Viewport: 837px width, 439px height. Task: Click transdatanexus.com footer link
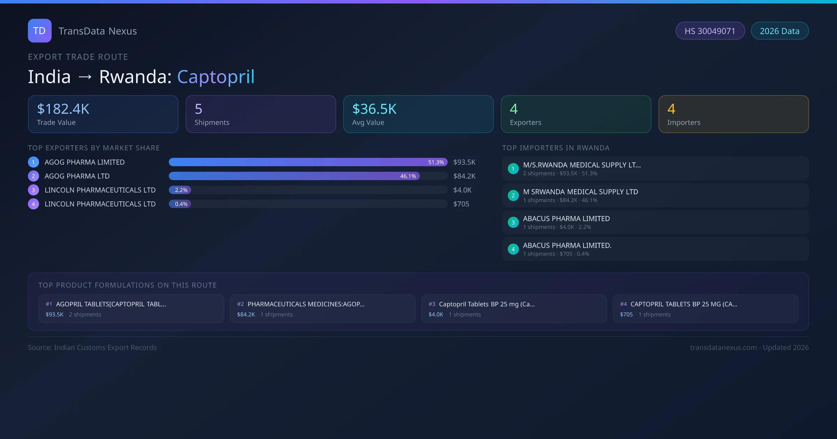[723, 347]
